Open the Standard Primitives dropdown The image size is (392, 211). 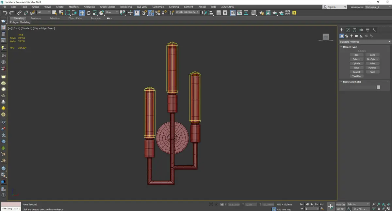365,42
